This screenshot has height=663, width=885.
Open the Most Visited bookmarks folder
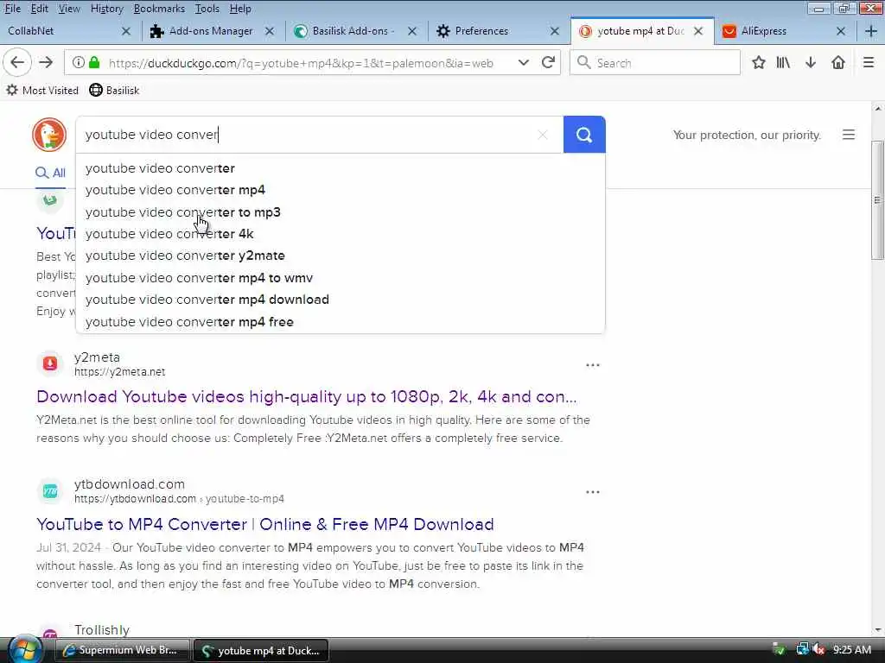(42, 90)
